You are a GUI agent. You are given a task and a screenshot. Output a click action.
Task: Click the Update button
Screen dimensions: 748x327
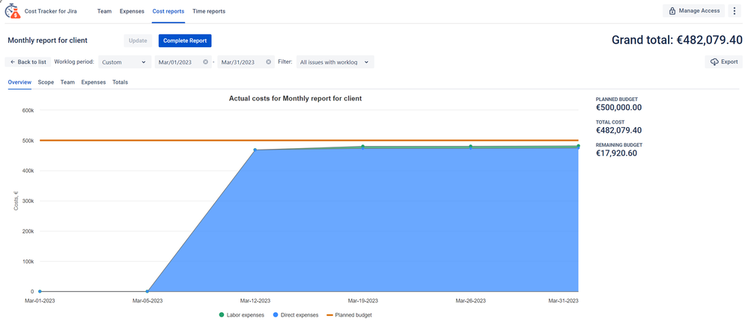[x=138, y=40]
